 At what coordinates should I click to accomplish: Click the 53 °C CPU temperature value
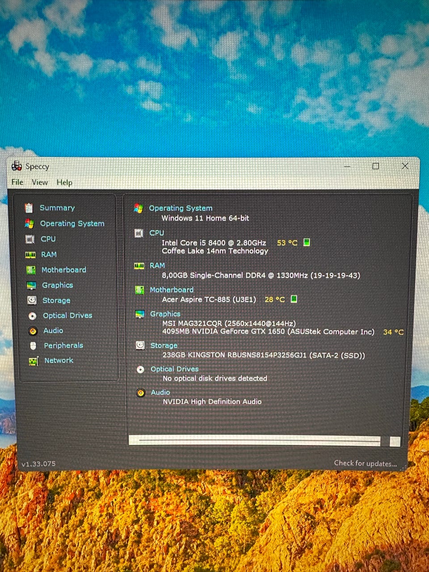(287, 243)
